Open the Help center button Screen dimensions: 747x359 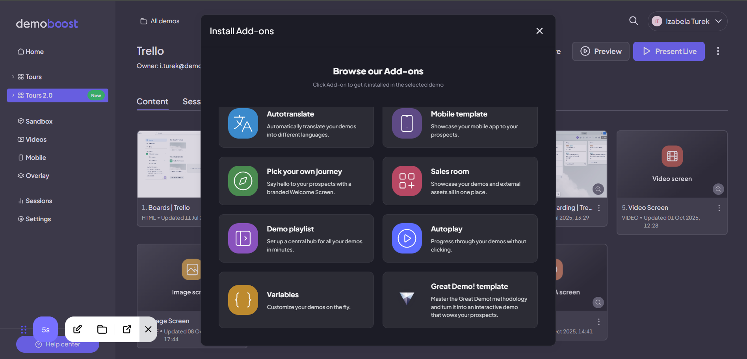(x=58, y=344)
